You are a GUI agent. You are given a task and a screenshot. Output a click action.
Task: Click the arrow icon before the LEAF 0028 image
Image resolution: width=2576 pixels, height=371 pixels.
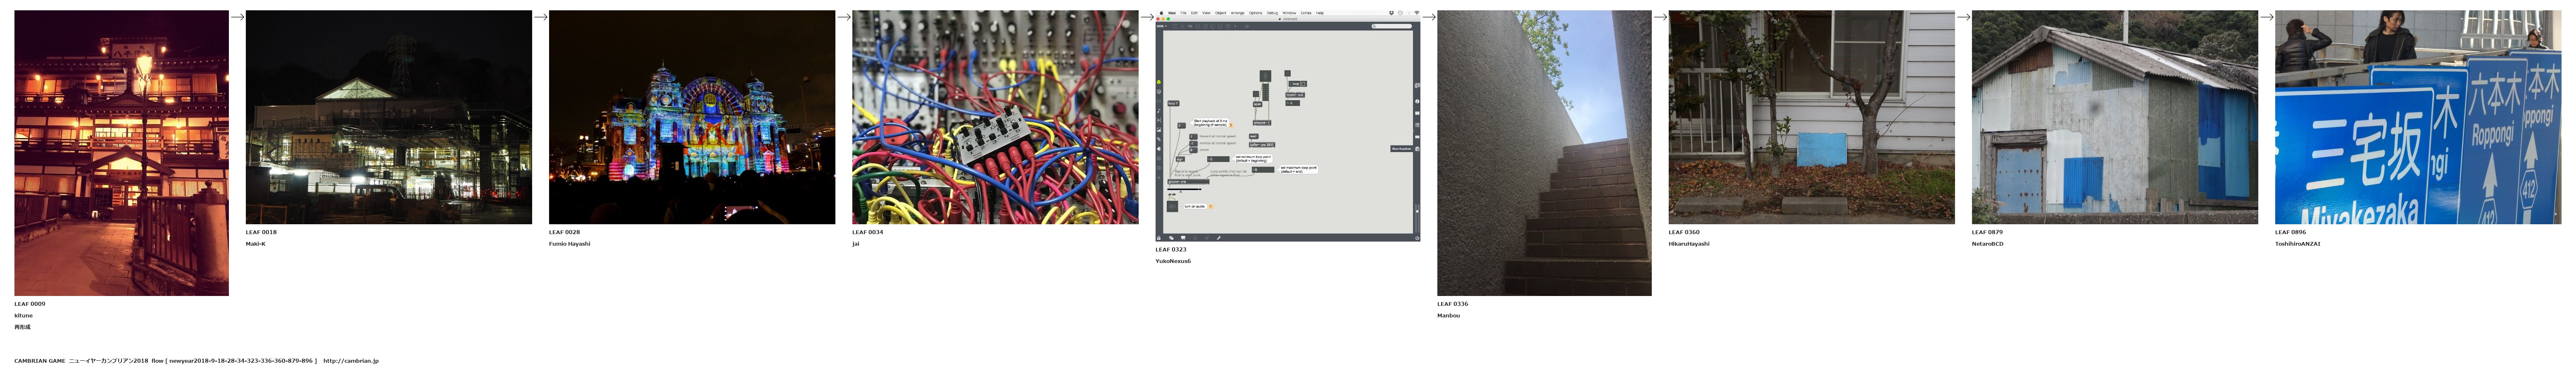(540, 17)
